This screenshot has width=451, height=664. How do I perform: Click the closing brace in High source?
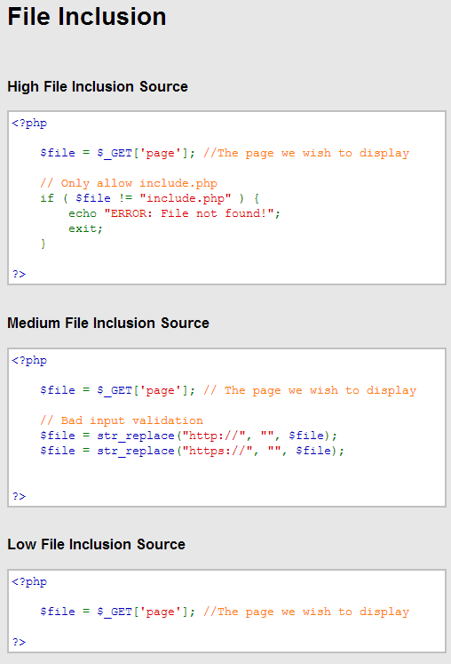pos(43,244)
